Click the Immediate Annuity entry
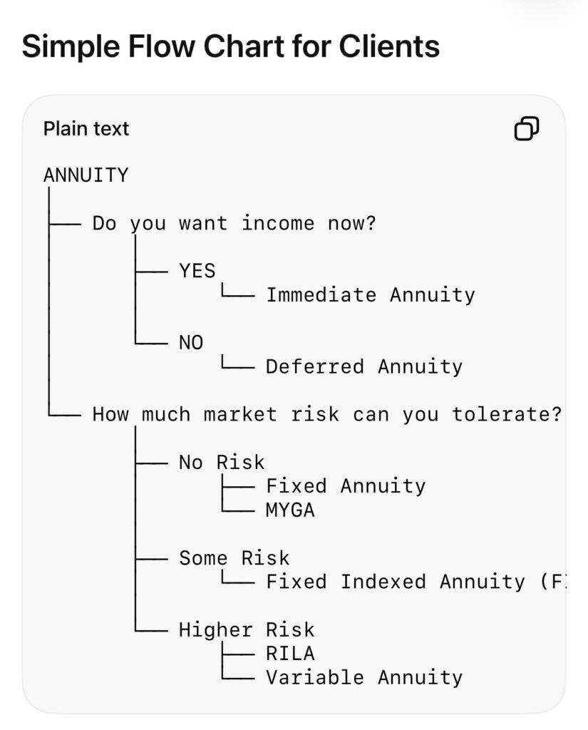Screen dimensions: 588x730 pyautogui.click(x=371, y=295)
